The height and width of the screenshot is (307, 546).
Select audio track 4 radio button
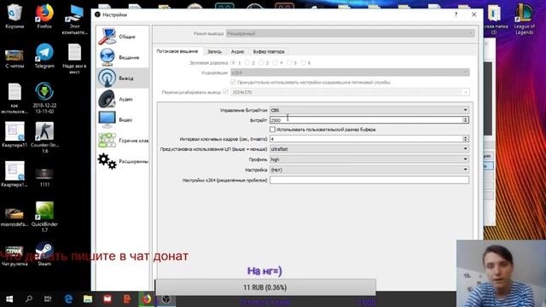point(275,62)
